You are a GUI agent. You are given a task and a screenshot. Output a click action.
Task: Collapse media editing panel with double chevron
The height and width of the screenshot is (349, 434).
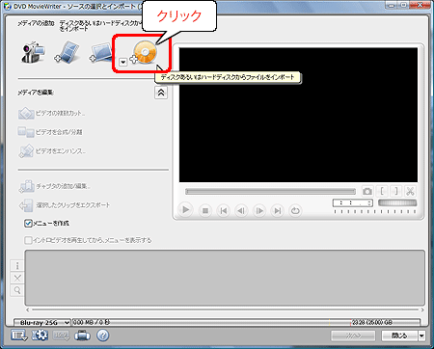[161, 93]
